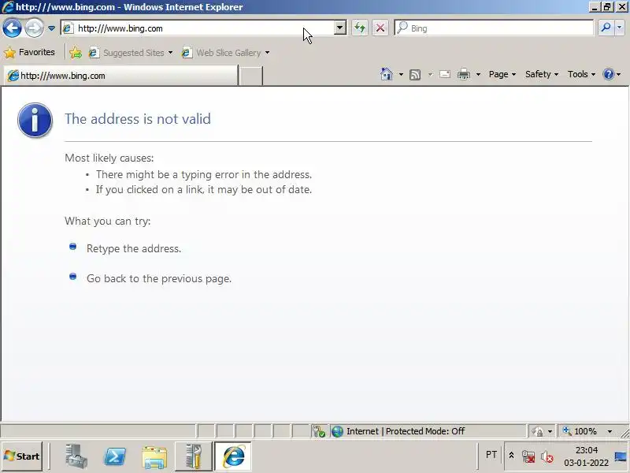Launch Windows PowerShell from the taskbar
The image size is (630, 473).
[x=114, y=456]
